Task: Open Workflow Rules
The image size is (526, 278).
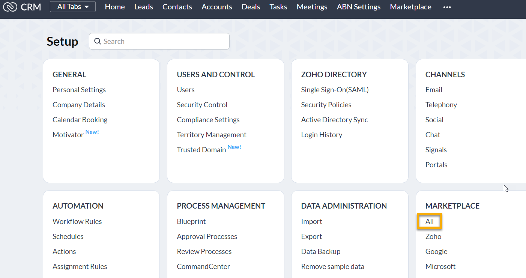Action: coord(77,221)
